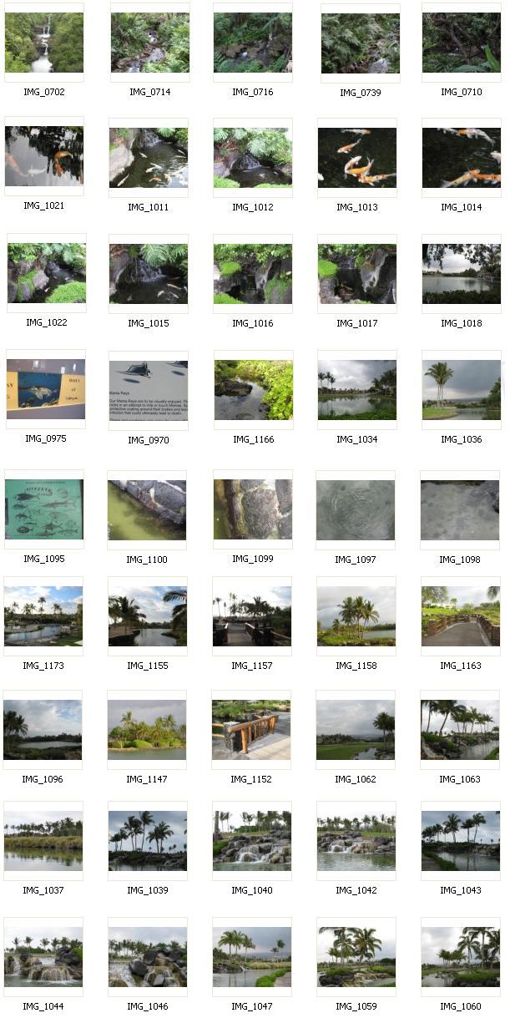Select the IMG_1095 fish chart thumbnail
Image resolution: width=510 pixels, height=1023 pixels.
(43, 509)
